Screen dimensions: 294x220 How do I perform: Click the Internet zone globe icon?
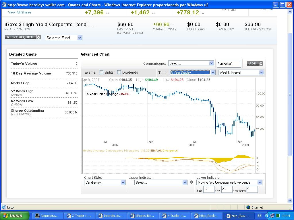point(248,207)
